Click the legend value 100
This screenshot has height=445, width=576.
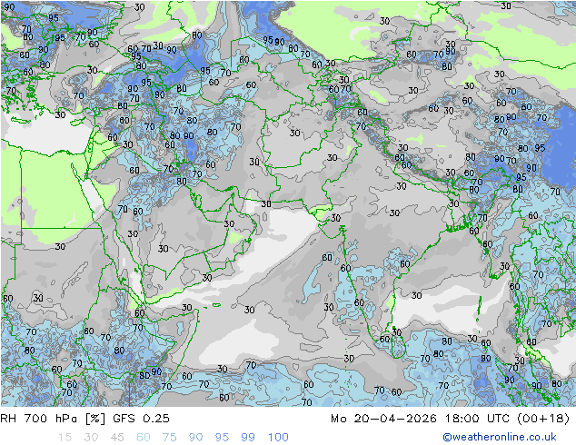(278, 438)
